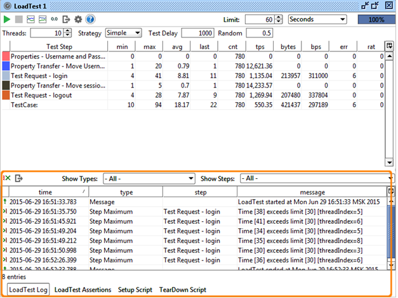Export the LoadTest log icon
This screenshot has width=398, height=298.
click(x=19, y=178)
